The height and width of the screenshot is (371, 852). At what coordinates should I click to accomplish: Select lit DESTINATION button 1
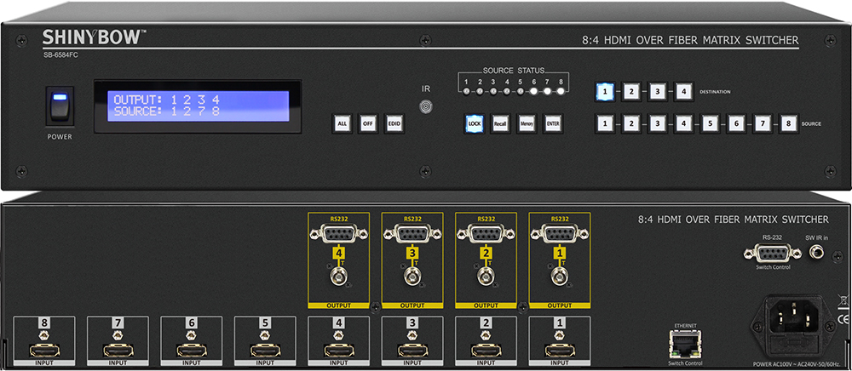click(605, 91)
